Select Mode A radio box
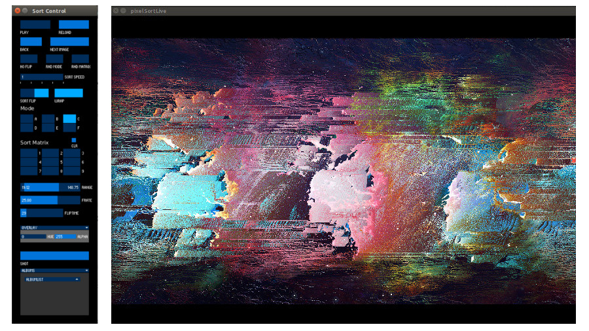589x331 pixels. 27,119
